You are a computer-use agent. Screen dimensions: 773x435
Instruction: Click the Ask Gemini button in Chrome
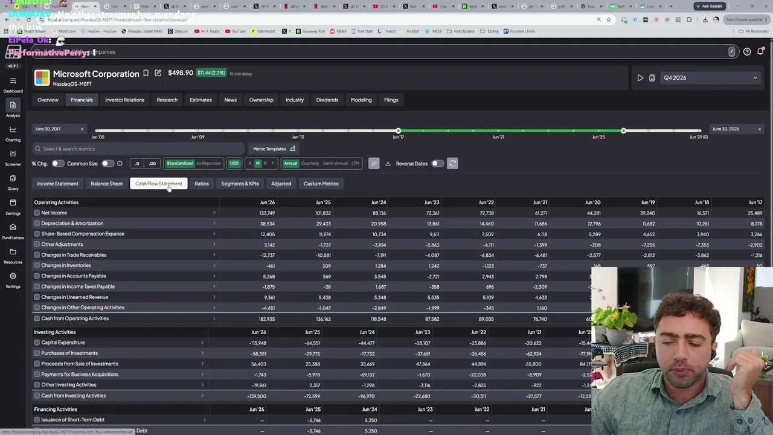click(x=709, y=6)
